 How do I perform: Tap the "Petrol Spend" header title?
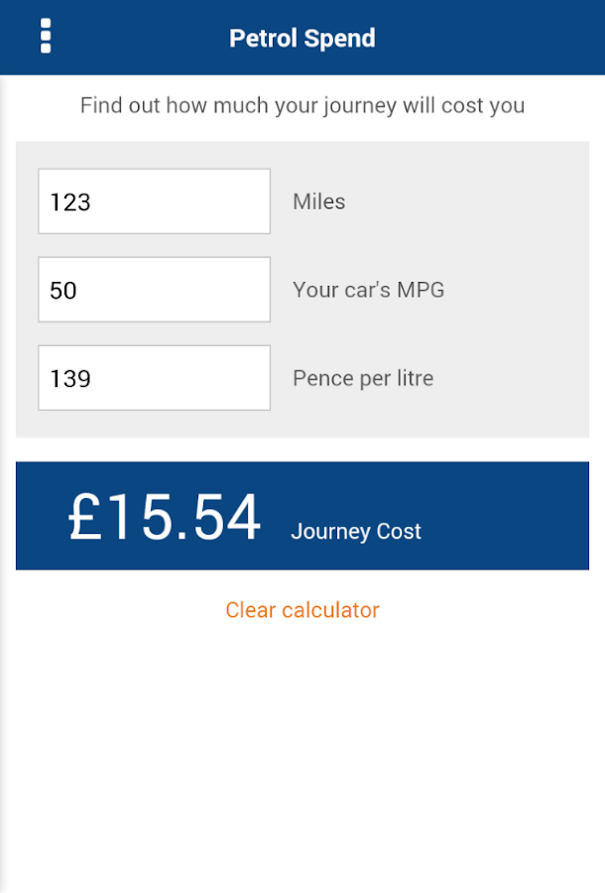(x=302, y=39)
